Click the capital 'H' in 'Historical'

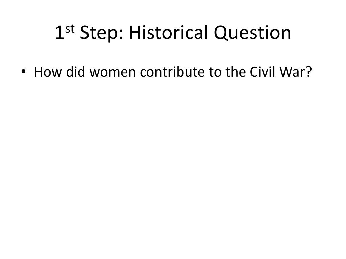tap(135, 33)
